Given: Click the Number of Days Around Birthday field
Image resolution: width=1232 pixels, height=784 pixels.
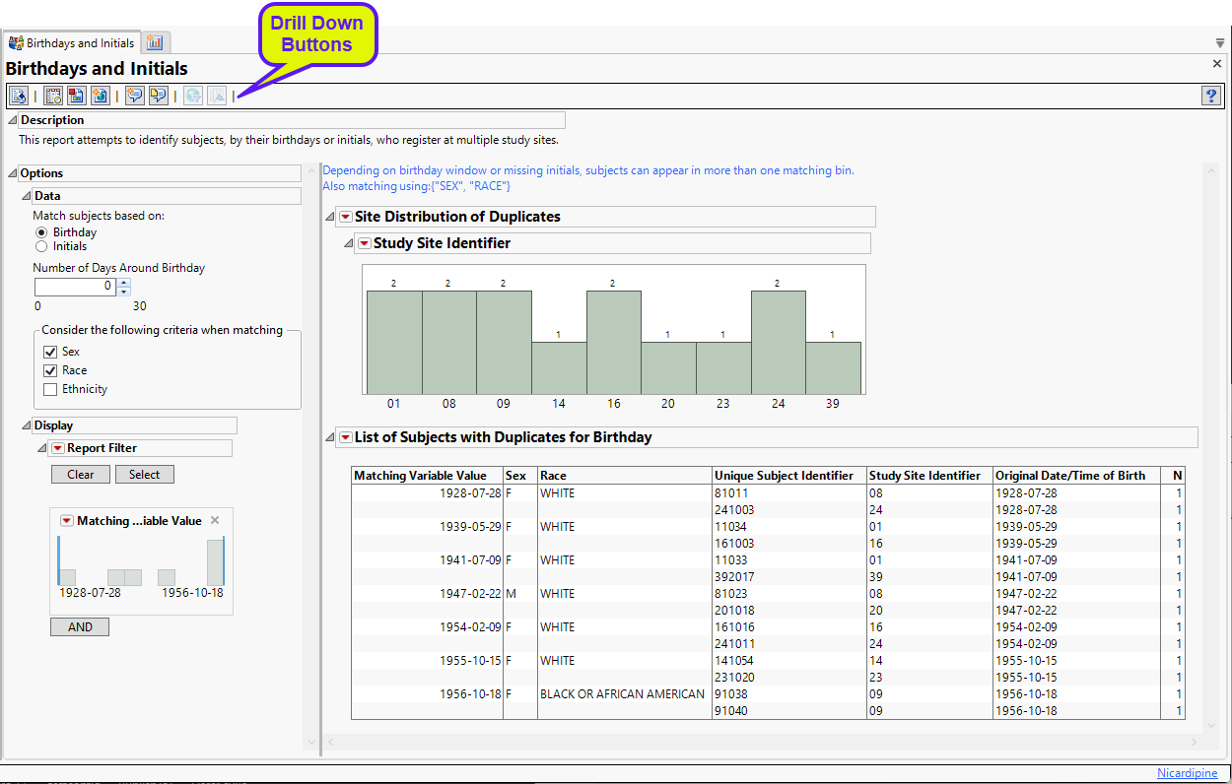Looking at the screenshot, I should point(75,287).
